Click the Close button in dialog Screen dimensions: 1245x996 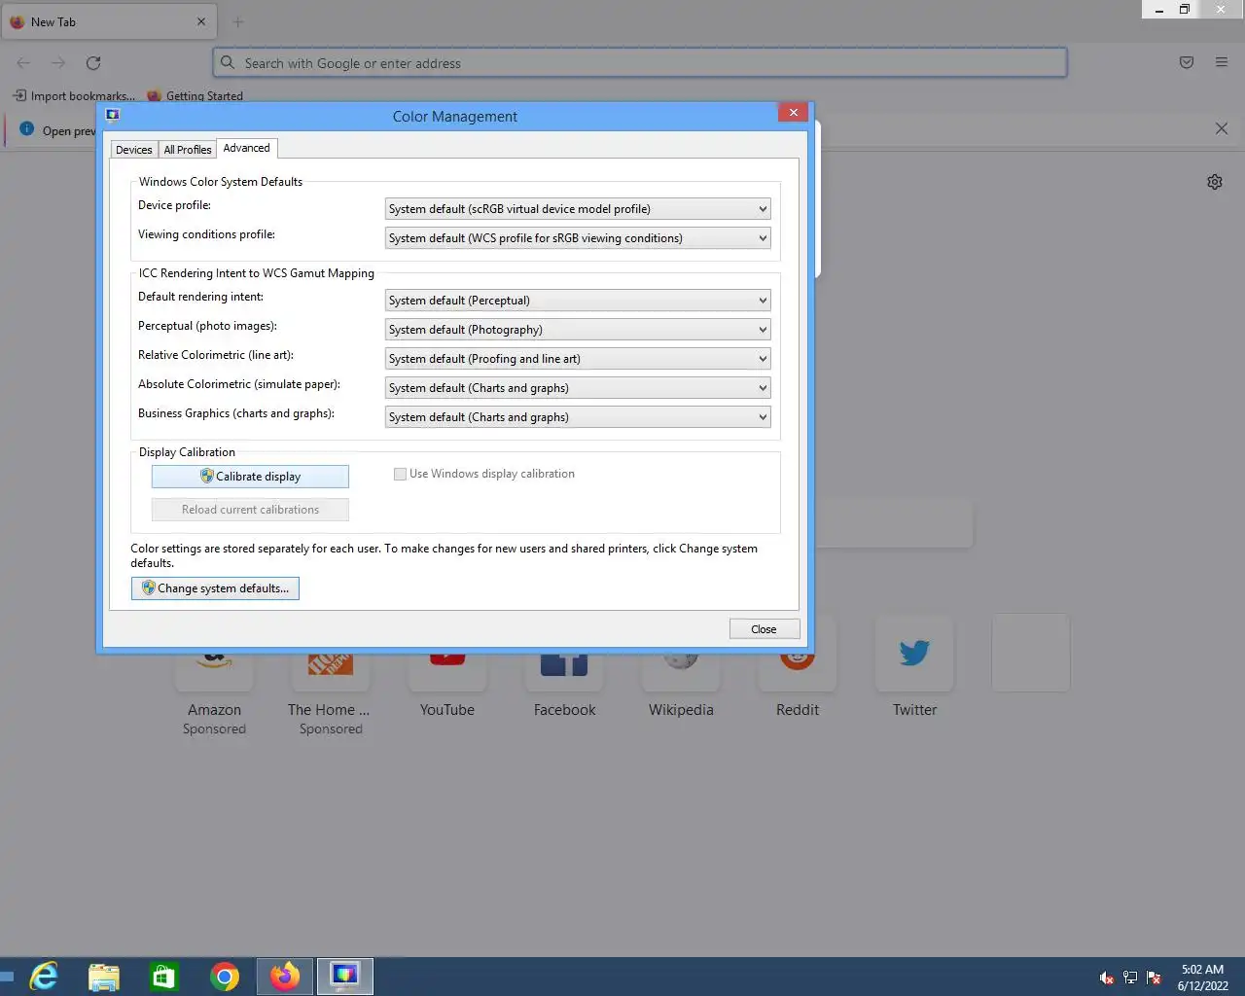point(765,629)
